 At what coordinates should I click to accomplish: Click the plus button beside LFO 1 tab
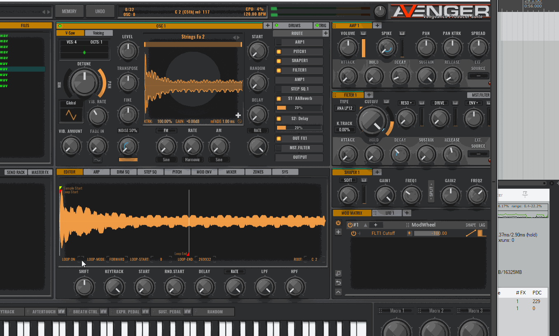coord(407,213)
